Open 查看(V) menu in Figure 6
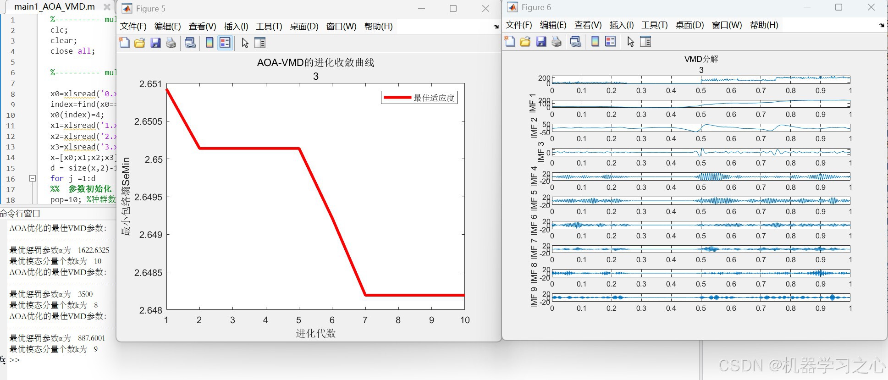 click(x=588, y=25)
